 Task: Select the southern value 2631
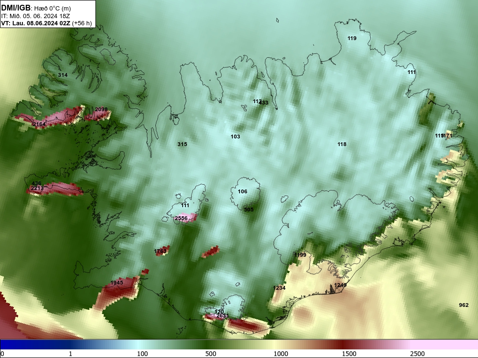pos(222,316)
